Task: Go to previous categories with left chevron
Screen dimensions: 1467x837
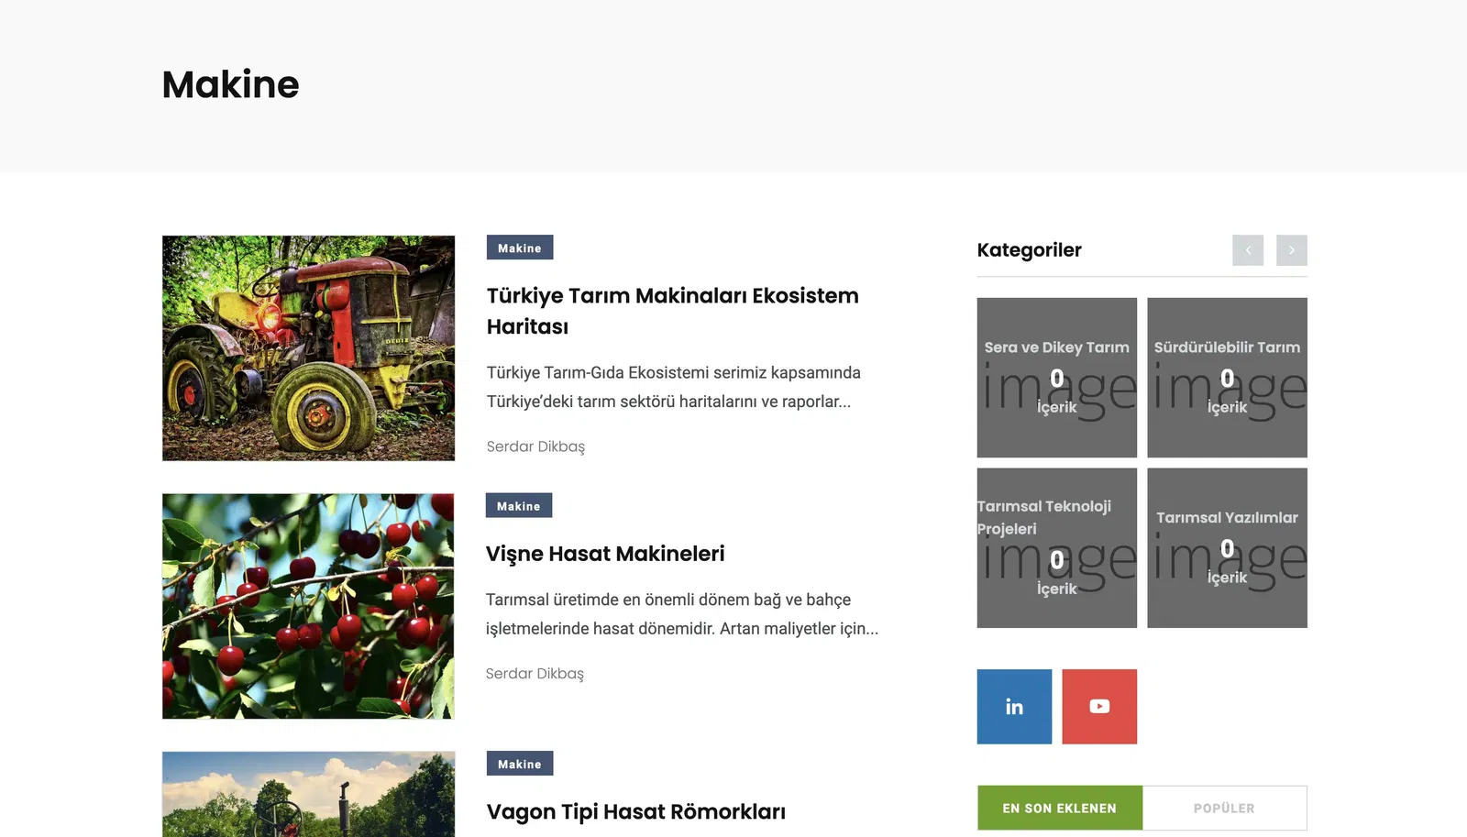Action: point(1247,250)
